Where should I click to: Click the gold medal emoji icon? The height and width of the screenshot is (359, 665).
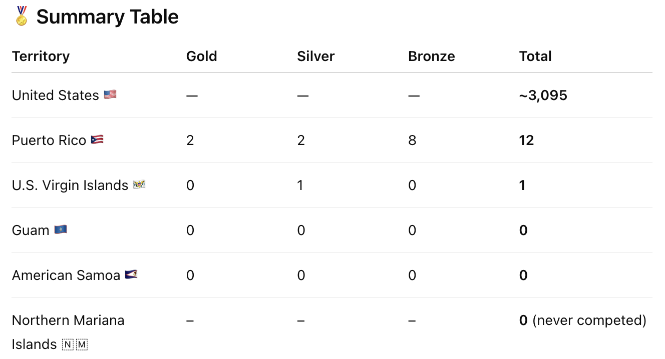(21, 16)
